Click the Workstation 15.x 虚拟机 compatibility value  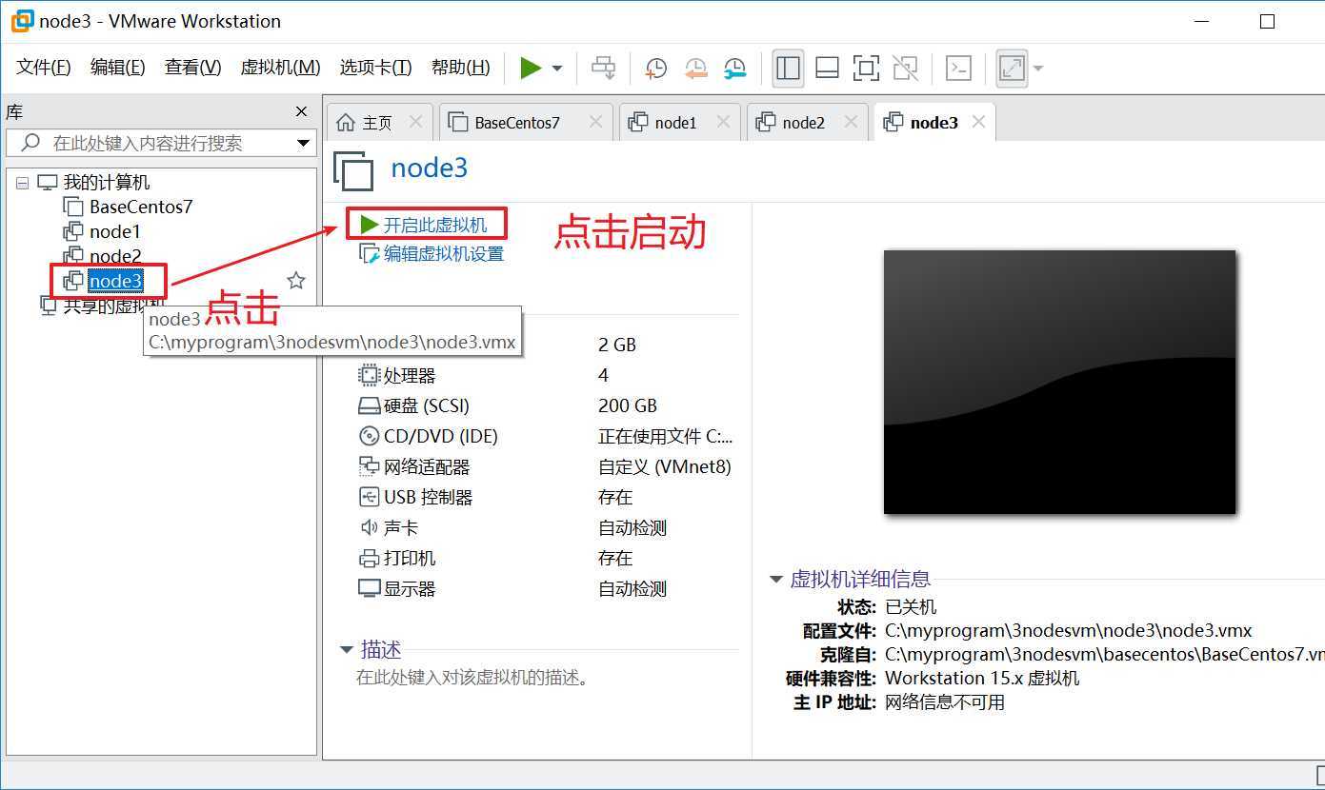coord(982,678)
